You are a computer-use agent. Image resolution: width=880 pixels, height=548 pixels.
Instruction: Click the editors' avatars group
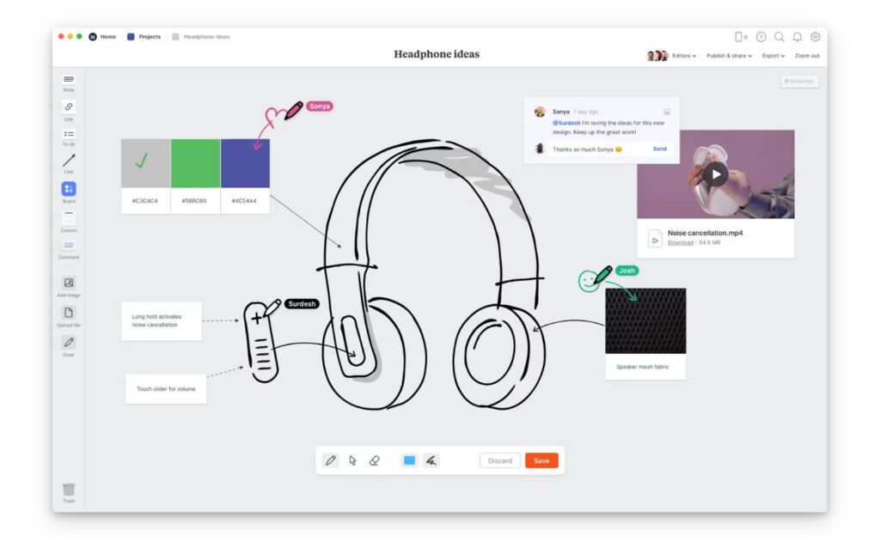[x=657, y=56]
